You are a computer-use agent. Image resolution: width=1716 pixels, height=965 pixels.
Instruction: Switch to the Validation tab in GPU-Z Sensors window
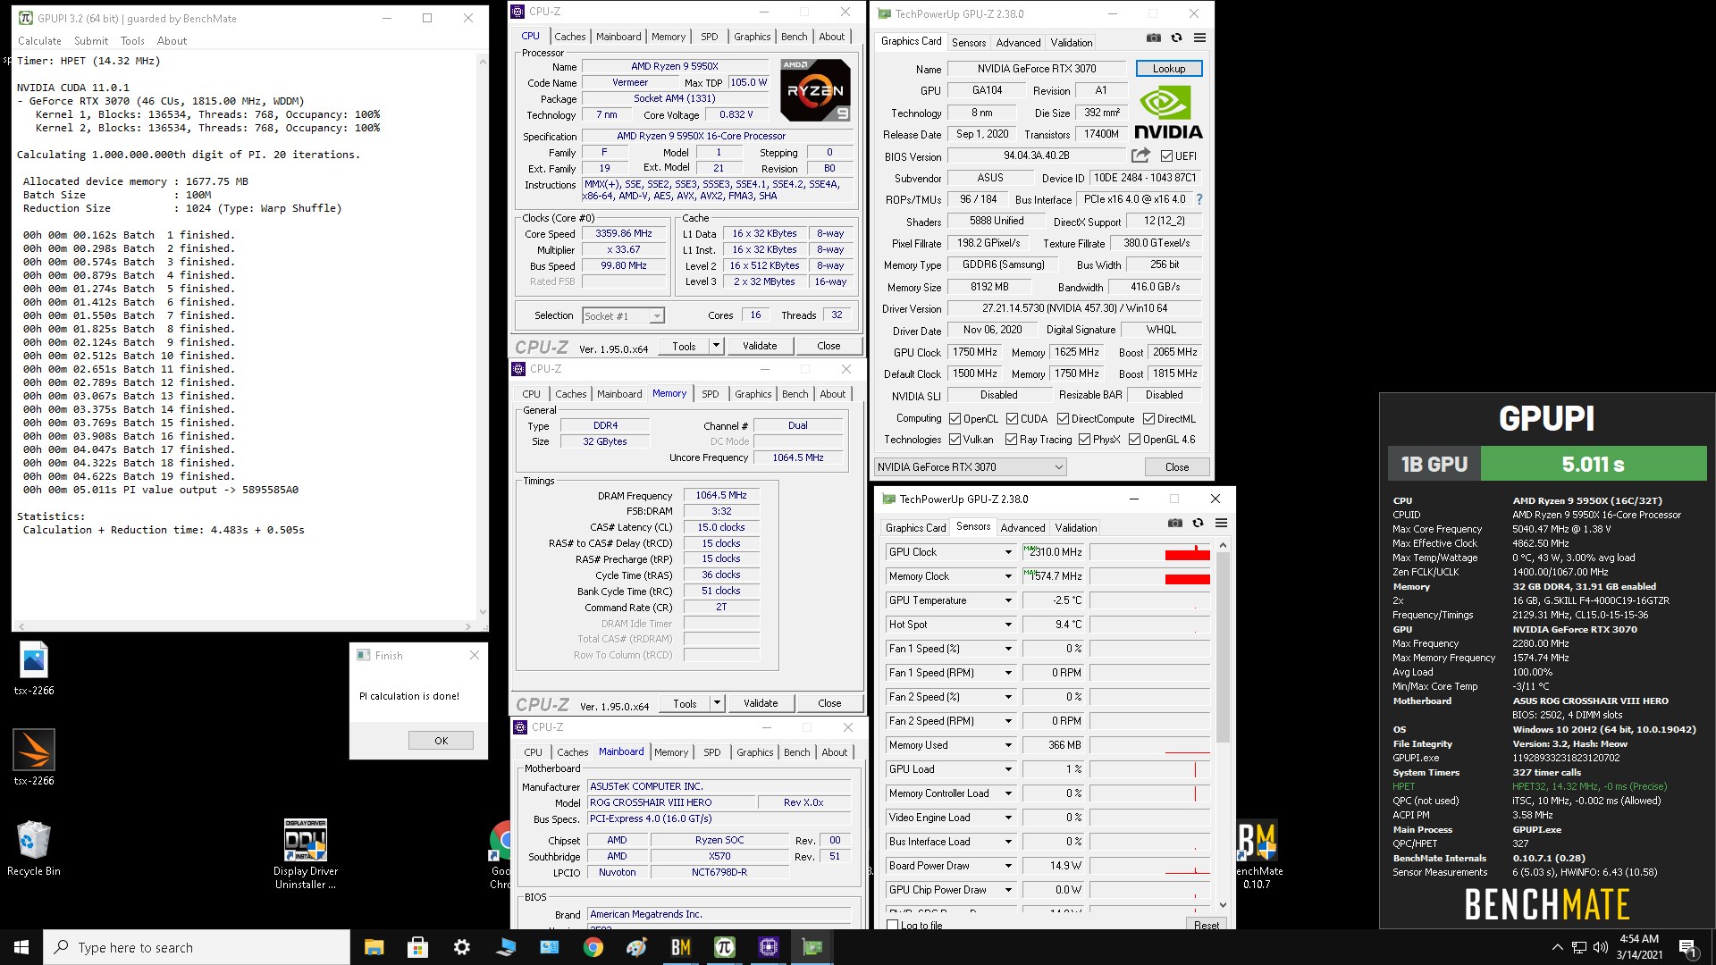point(1075,527)
